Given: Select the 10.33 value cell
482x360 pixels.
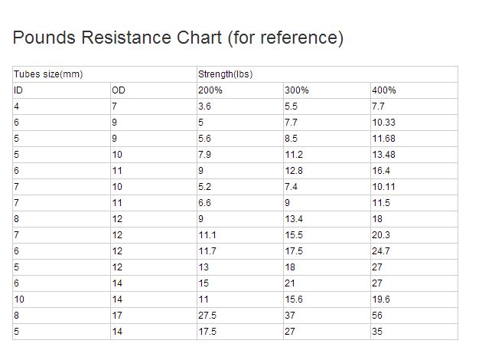Looking at the screenshot, I should (414, 123).
